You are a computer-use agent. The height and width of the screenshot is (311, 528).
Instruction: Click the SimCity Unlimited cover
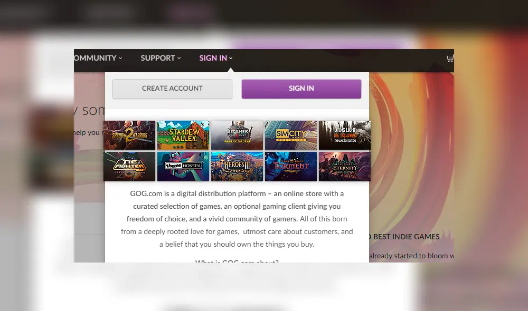(291, 135)
